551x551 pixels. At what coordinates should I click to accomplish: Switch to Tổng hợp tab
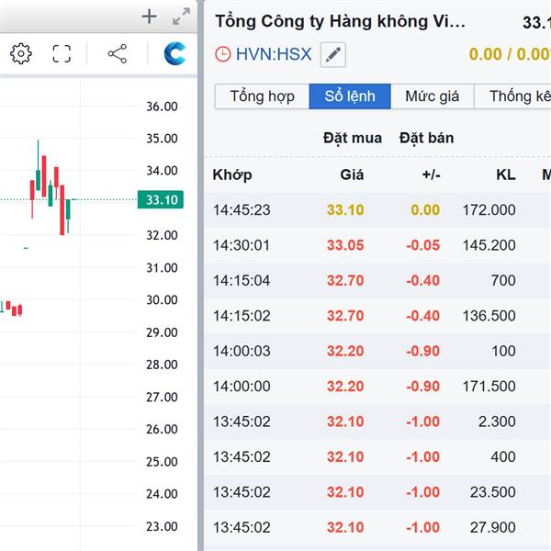pos(262,96)
